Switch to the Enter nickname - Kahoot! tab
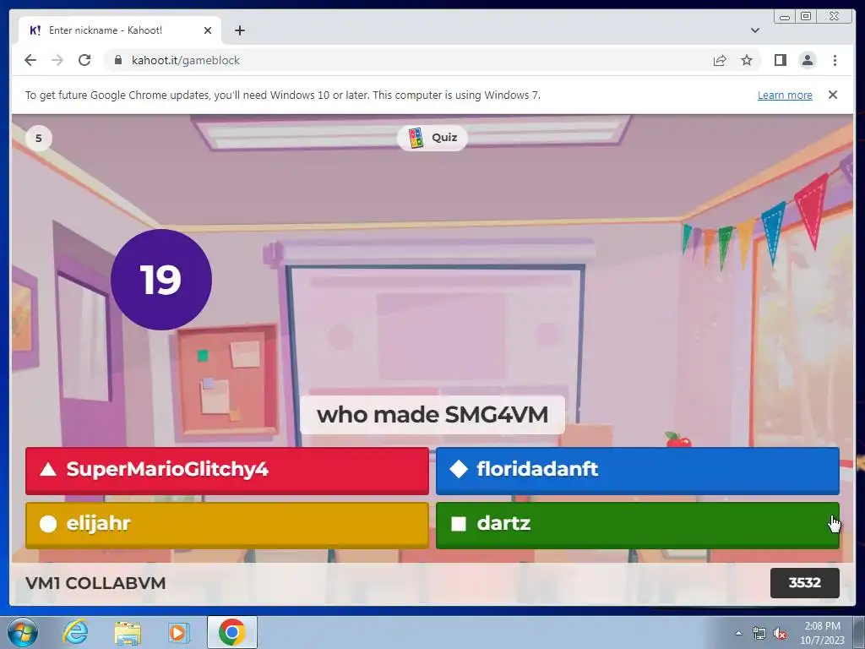 click(120, 30)
